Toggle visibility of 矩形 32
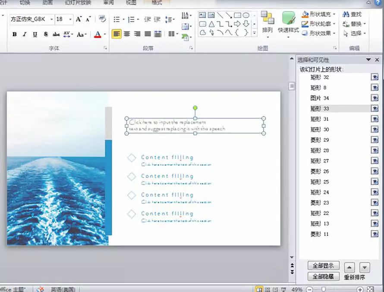Viewport: 384px width, 292px height. pos(375,77)
